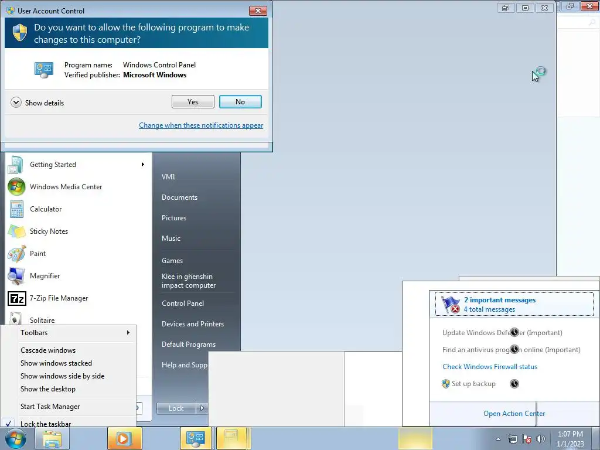Select Show the desktop
Image resolution: width=600 pixels, height=450 pixels.
[48, 389]
